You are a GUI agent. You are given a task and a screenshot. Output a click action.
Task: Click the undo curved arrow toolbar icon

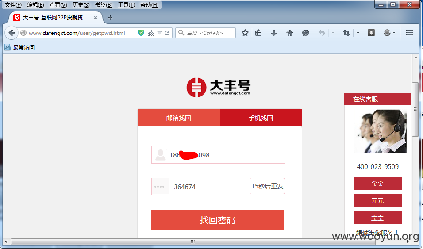(x=321, y=33)
